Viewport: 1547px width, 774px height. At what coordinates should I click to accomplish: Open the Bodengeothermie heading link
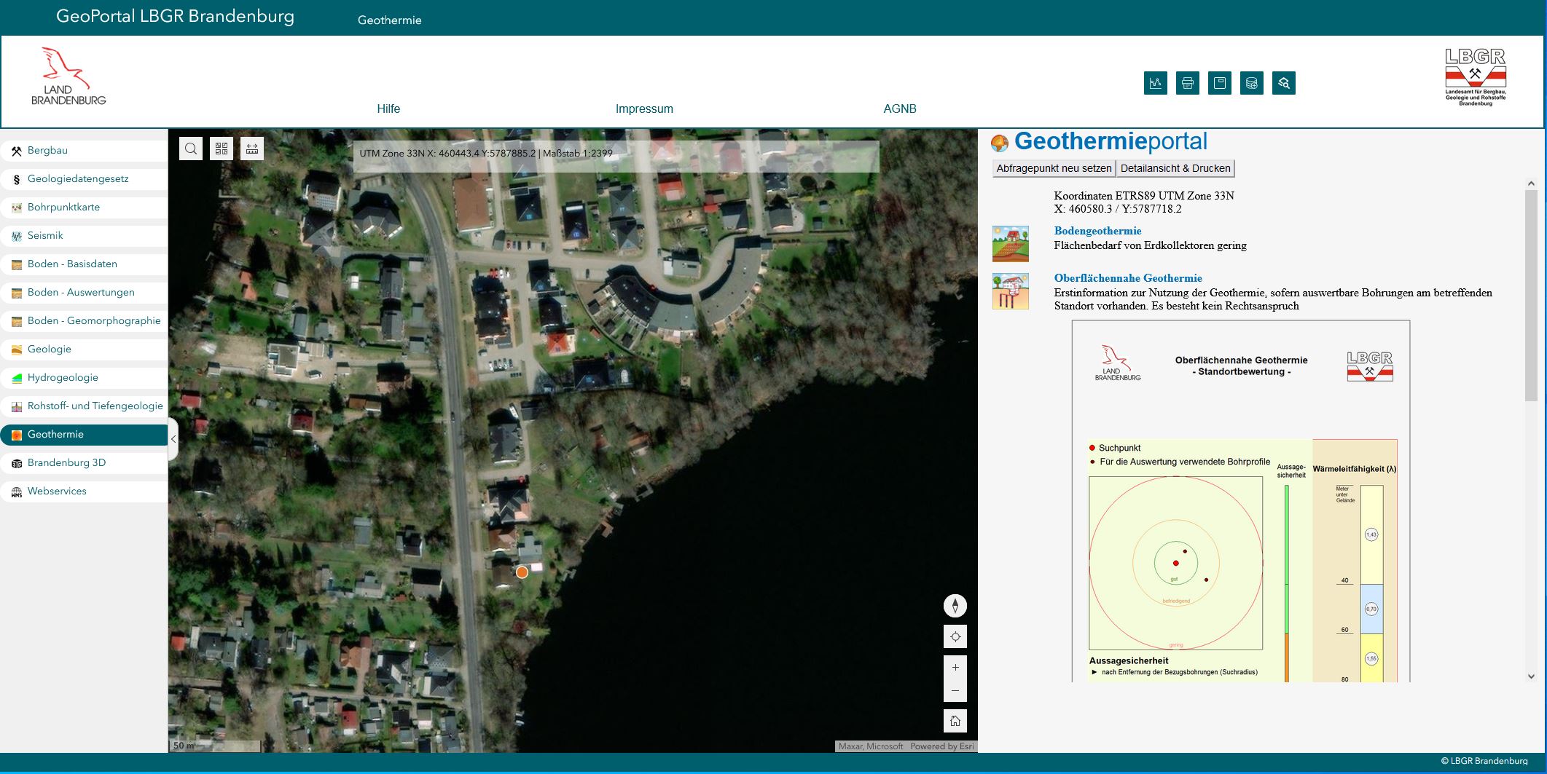click(x=1097, y=231)
